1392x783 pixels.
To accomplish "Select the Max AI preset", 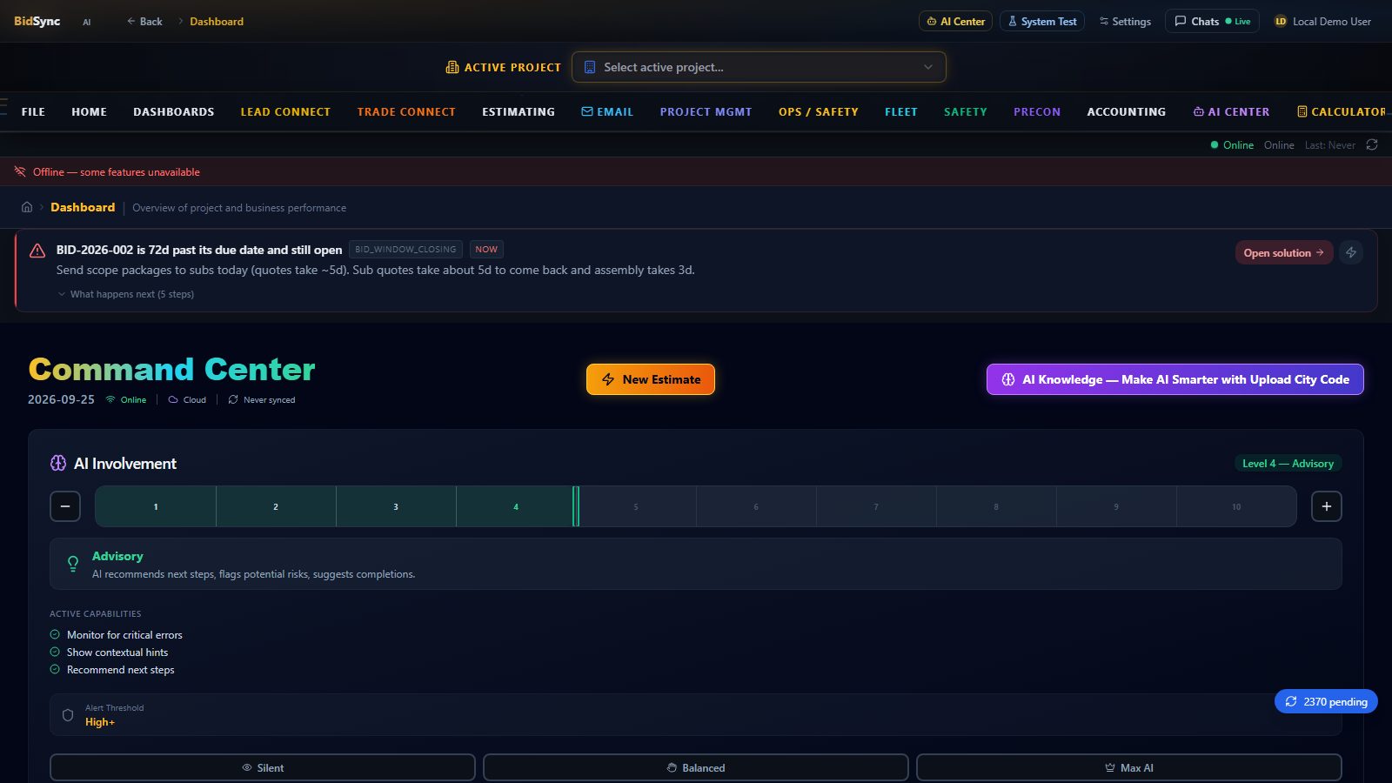I will [x=1129, y=767].
